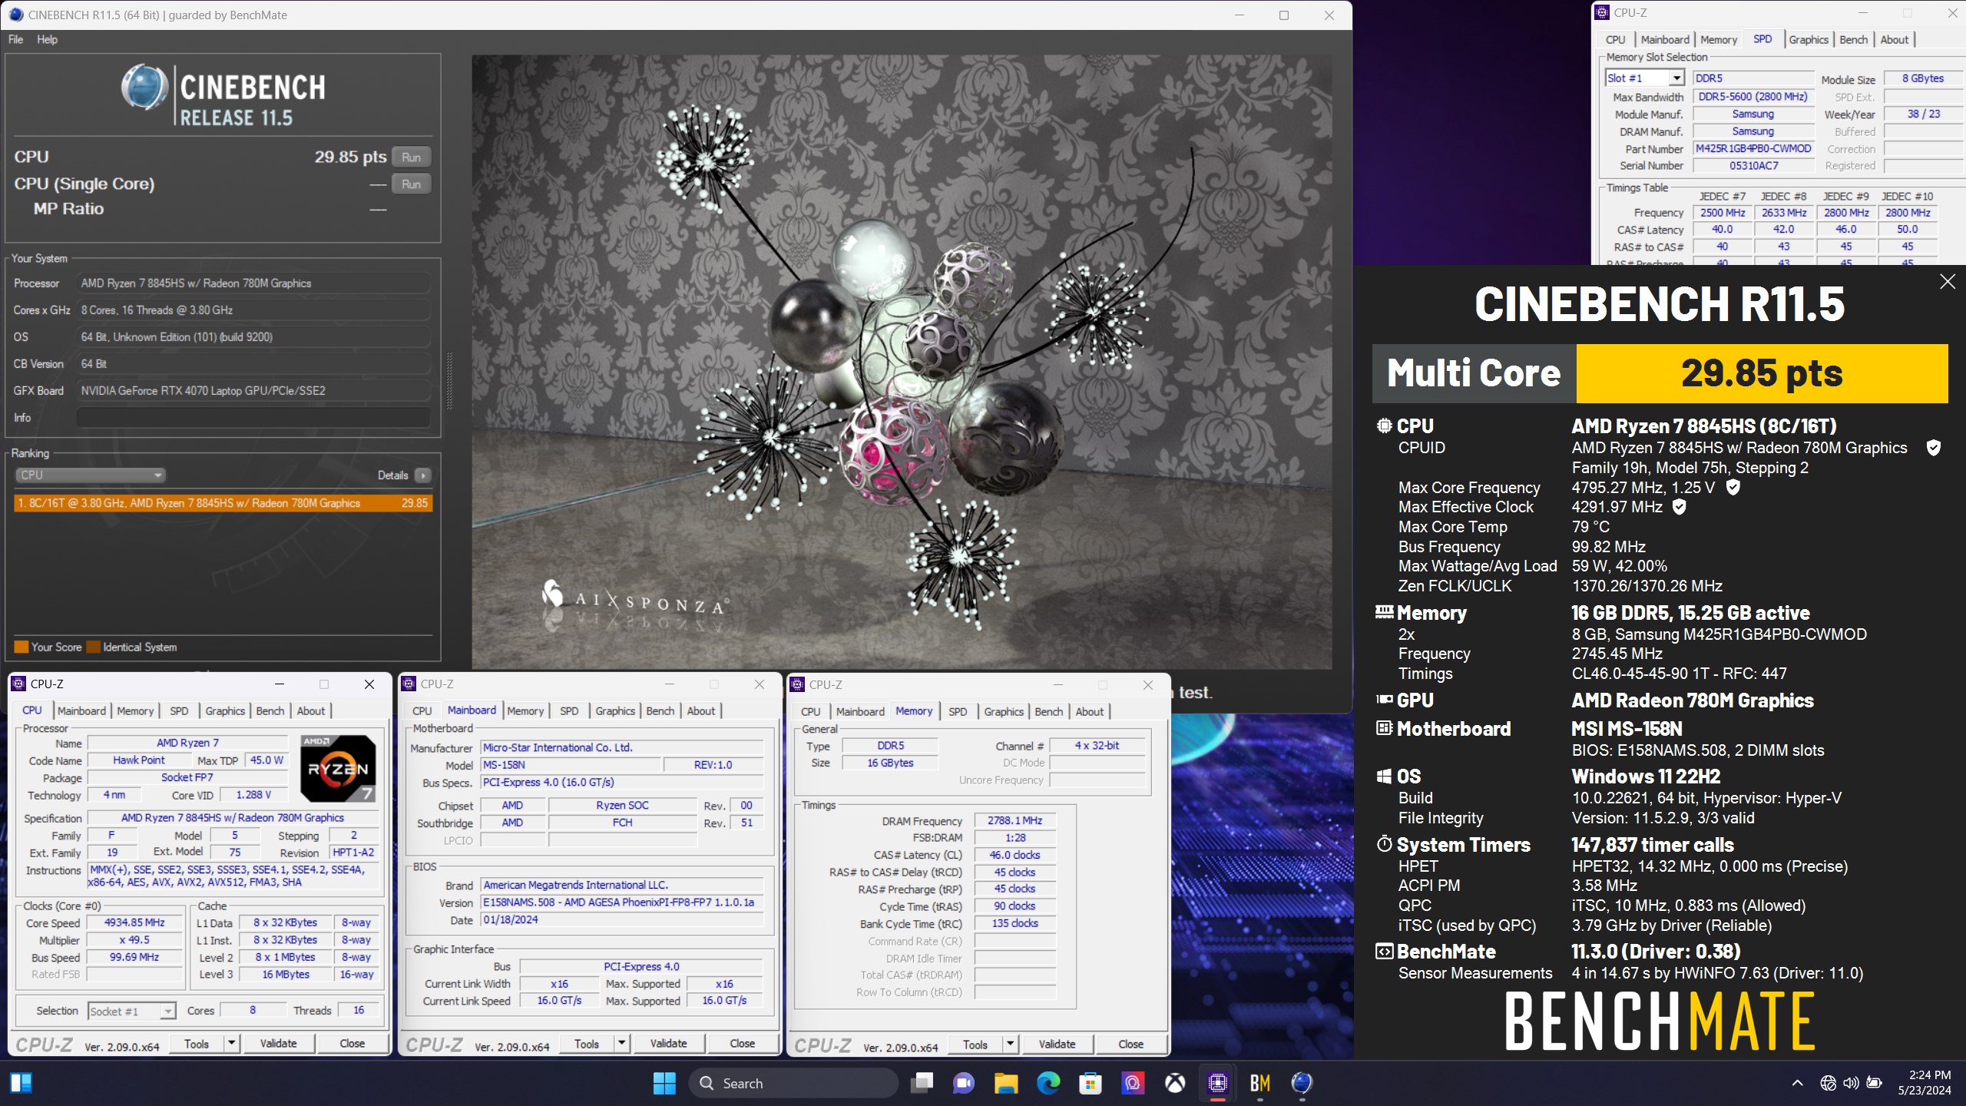Open Memory tab in top-right CPU-Z window
The height and width of the screenshot is (1106, 1966).
[1718, 40]
